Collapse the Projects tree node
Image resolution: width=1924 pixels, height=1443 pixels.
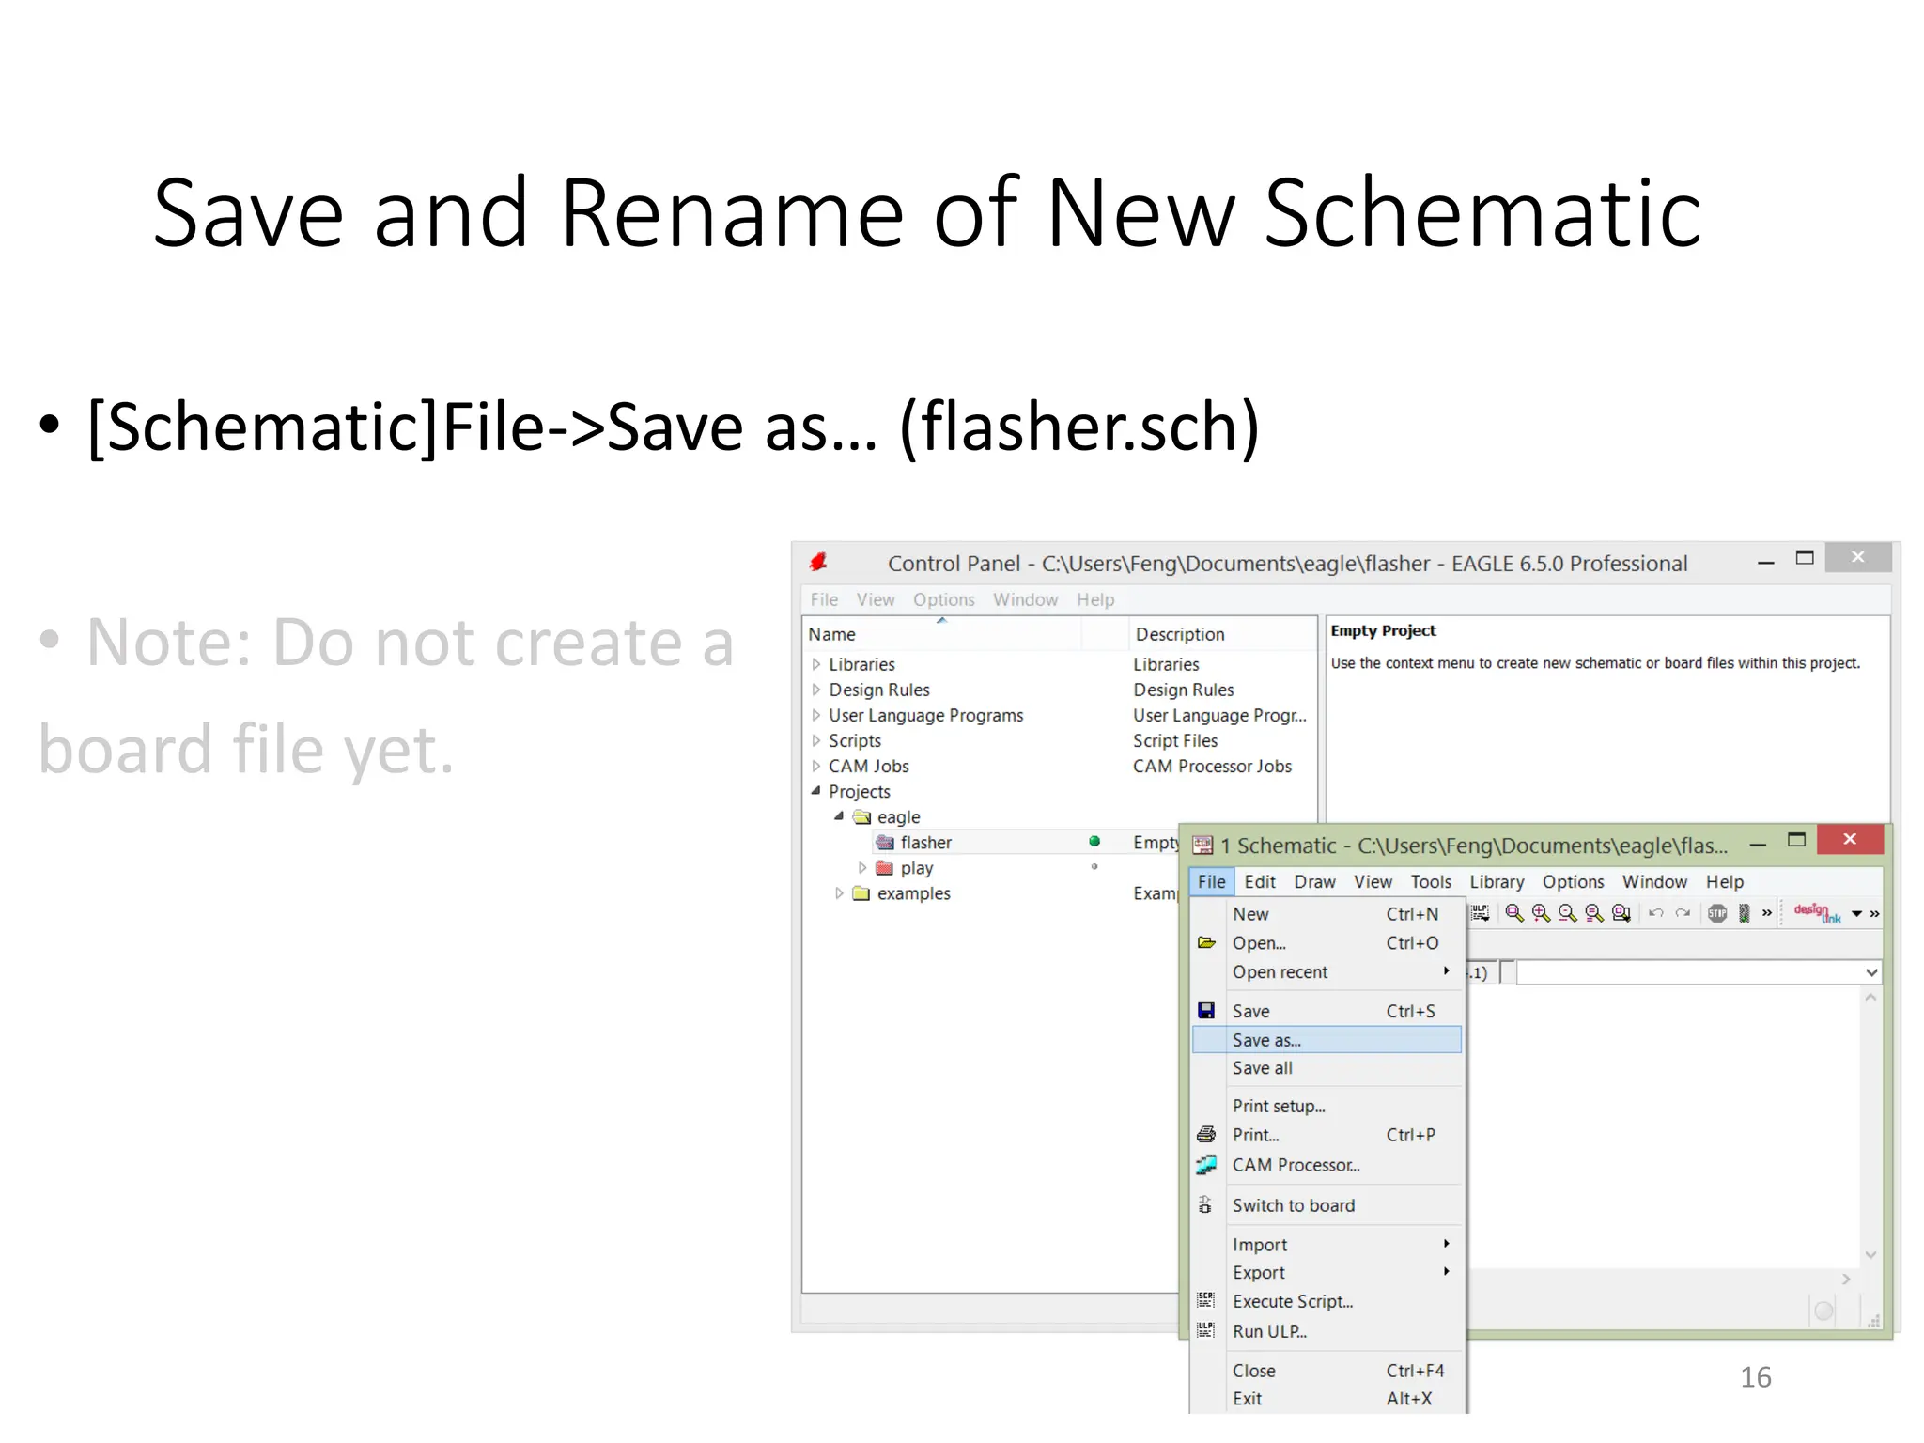[x=815, y=790]
